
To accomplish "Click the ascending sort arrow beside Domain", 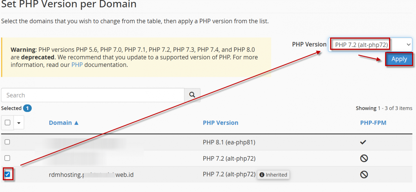I will coord(76,123).
